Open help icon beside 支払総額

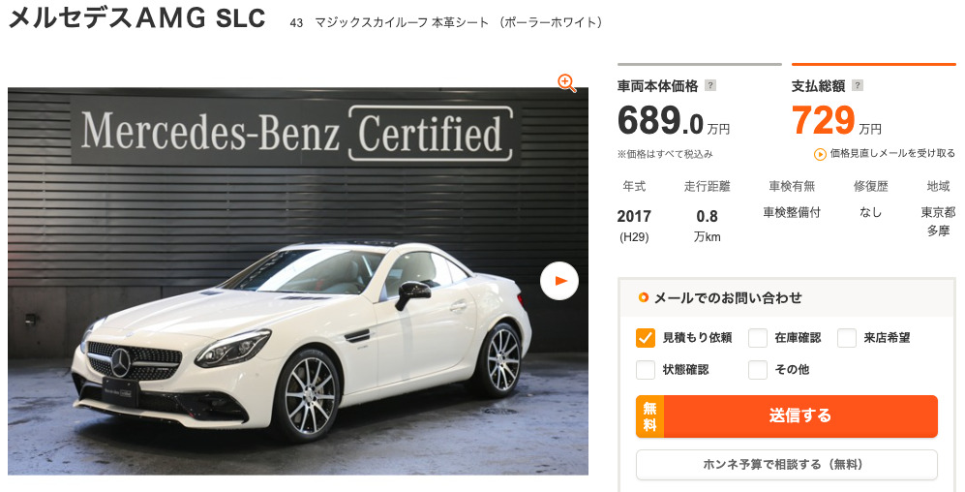point(857,85)
